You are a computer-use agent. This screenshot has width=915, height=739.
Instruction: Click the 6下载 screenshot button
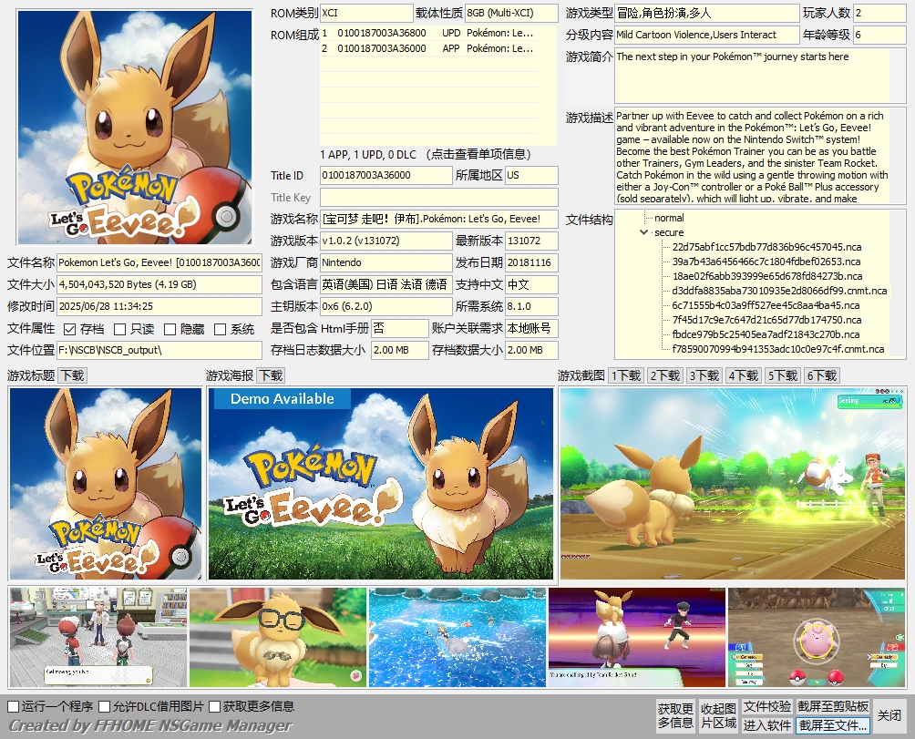click(822, 375)
